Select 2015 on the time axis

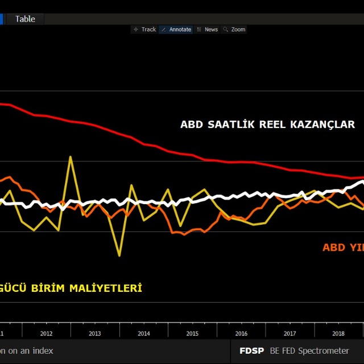[192, 333]
